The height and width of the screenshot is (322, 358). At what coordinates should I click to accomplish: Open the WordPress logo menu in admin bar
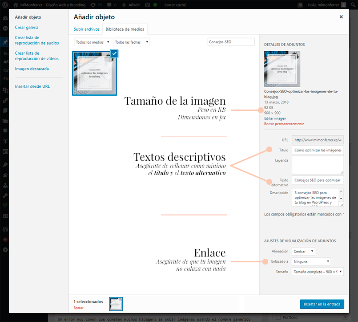(x=4, y=4)
